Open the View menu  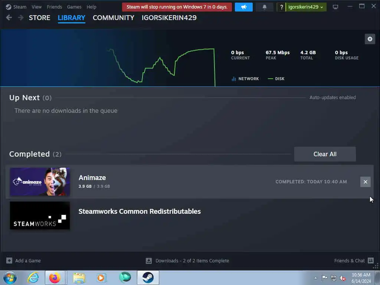(x=37, y=7)
